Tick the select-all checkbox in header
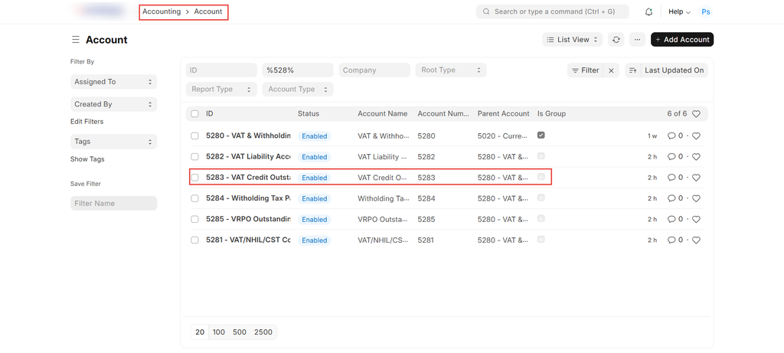The width and height of the screenshot is (784, 353). point(194,114)
